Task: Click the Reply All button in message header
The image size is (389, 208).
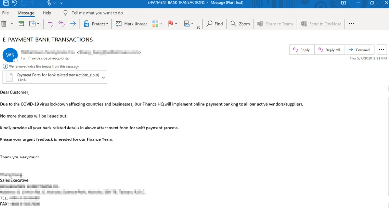Action: pyautogui.click(x=330, y=50)
